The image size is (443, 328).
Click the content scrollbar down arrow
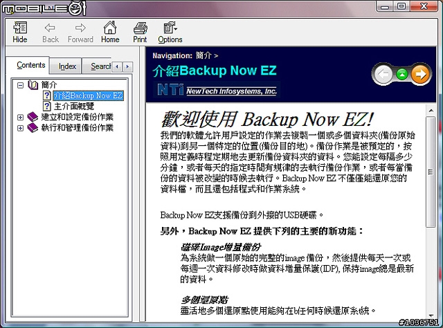point(431,316)
